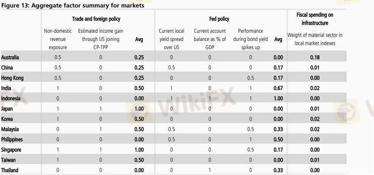Select the Australia row label
The image size is (374, 175).
(x=10, y=57)
